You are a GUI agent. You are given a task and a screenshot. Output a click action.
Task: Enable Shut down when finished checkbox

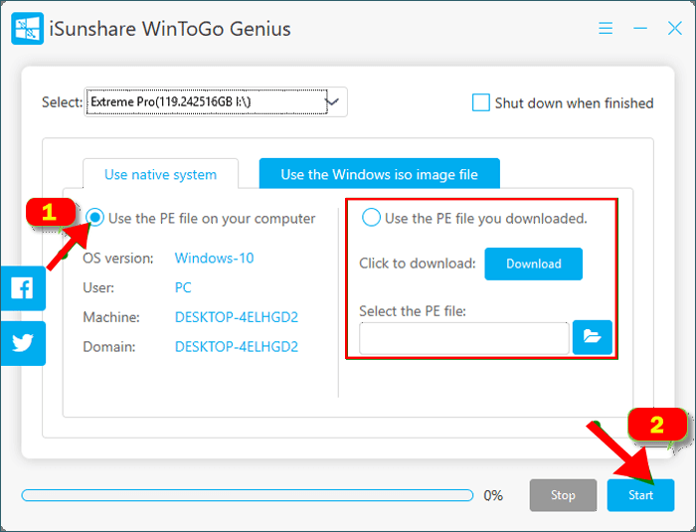coord(481,102)
